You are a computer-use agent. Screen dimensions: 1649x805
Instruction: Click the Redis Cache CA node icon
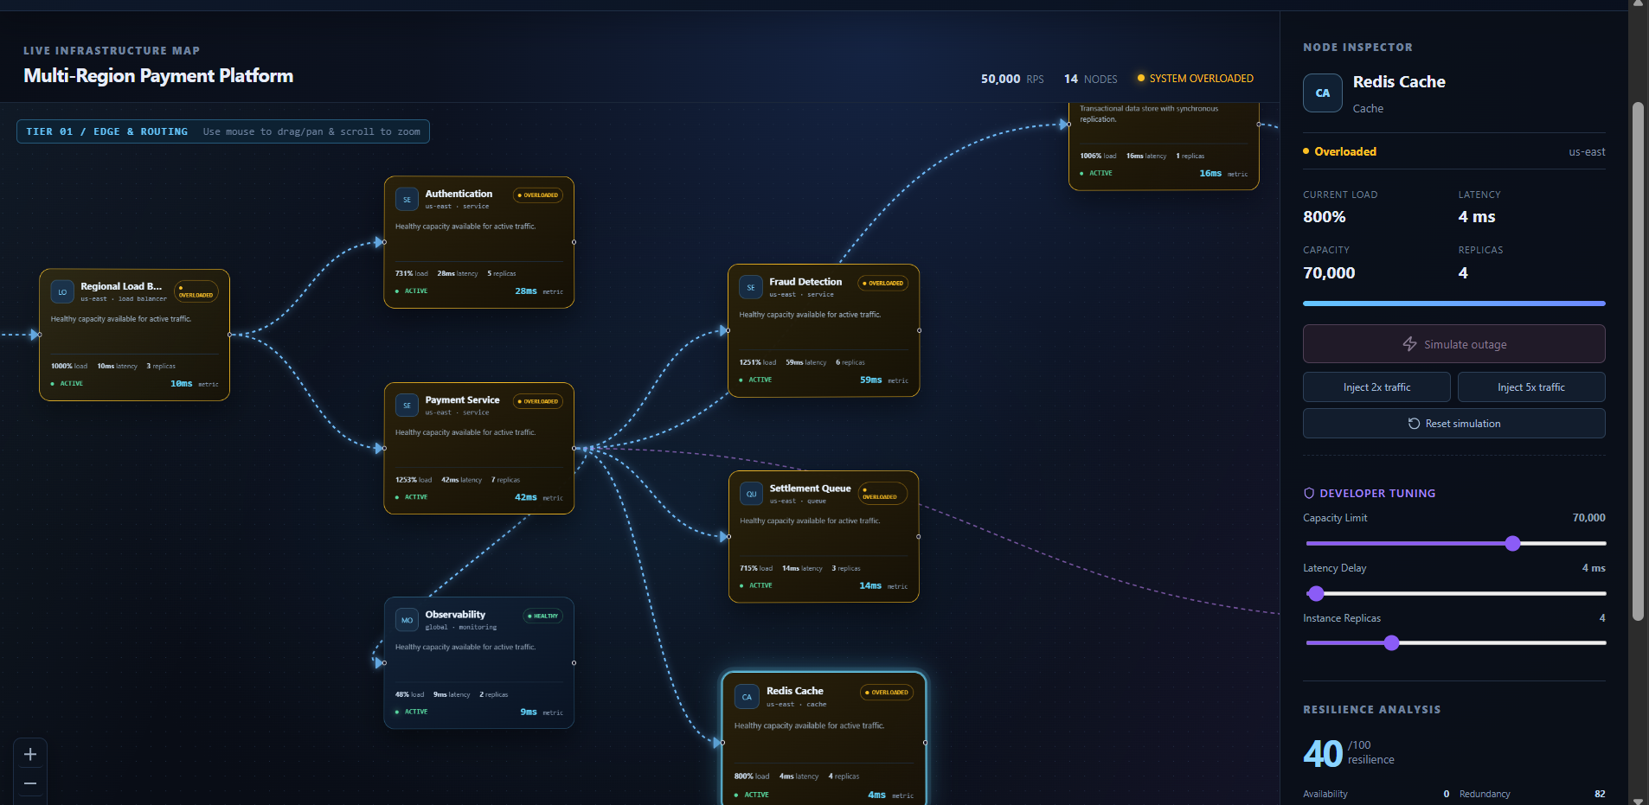click(747, 697)
